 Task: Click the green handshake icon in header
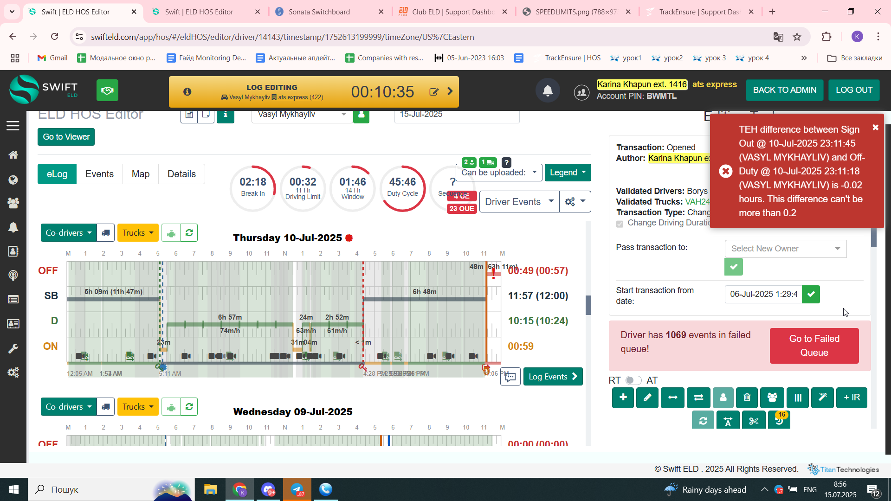point(107,90)
